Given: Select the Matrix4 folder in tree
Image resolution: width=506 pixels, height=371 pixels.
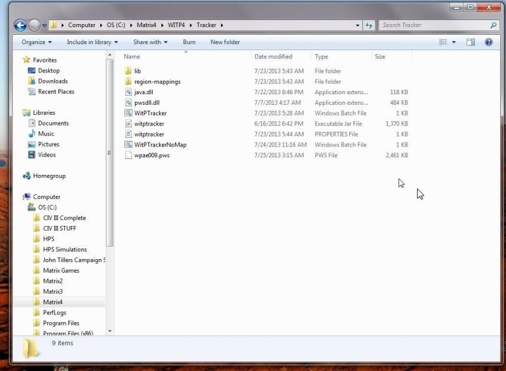Looking at the screenshot, I should coord(53,302).
